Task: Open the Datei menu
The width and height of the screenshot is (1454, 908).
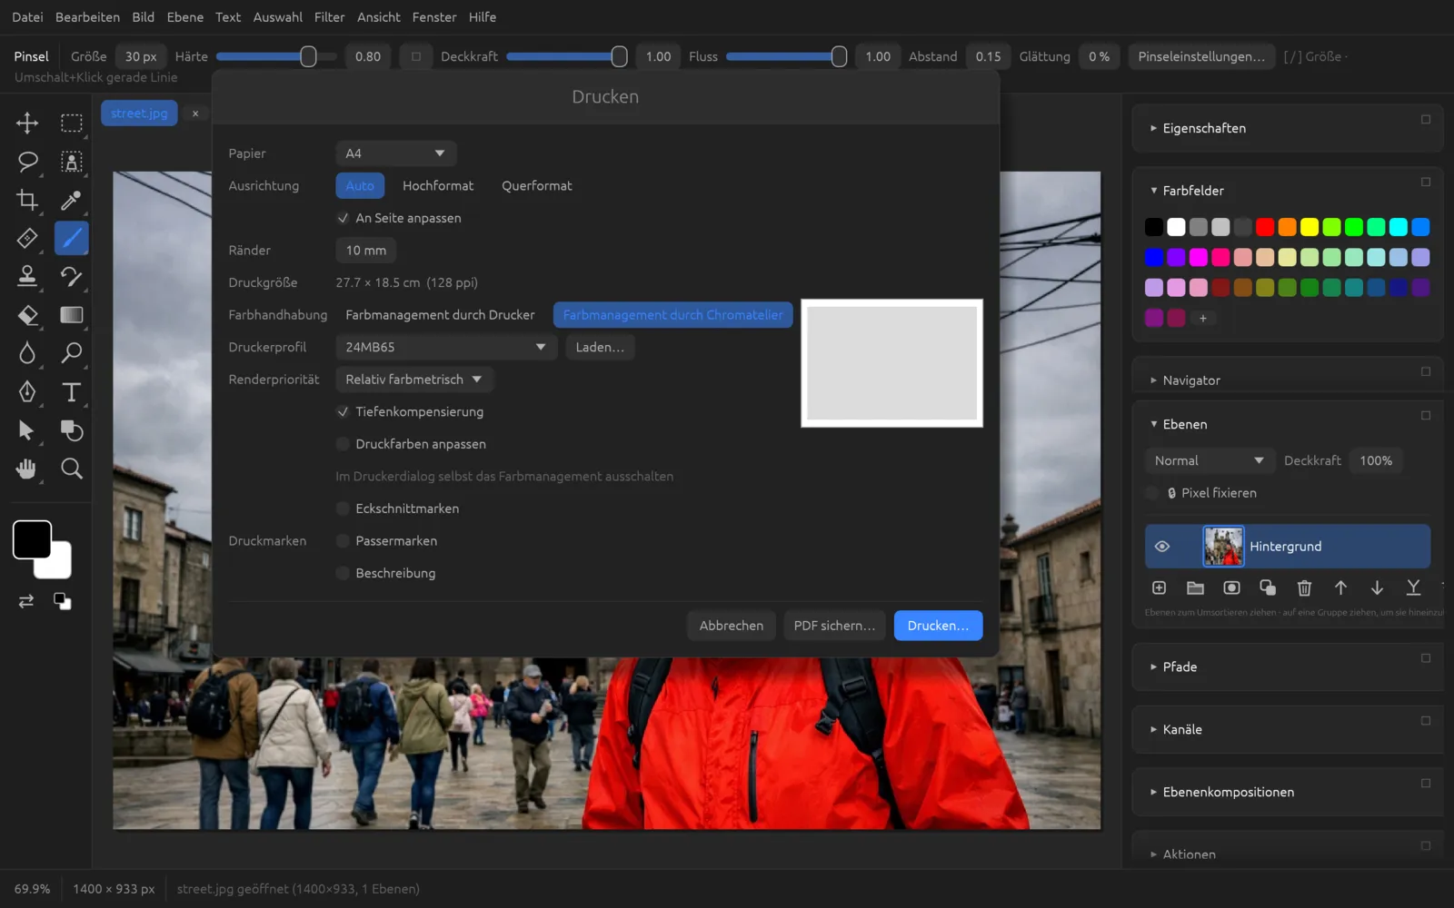Action: point(27,17)
